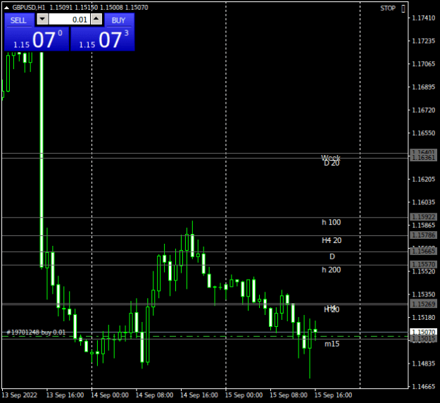Click the 13 Sep 2022 date label
440x403 pixels.
20,395
